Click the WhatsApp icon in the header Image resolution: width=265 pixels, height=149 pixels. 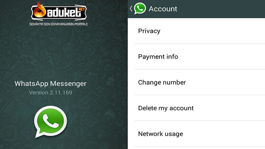click(x=140, y=8)
